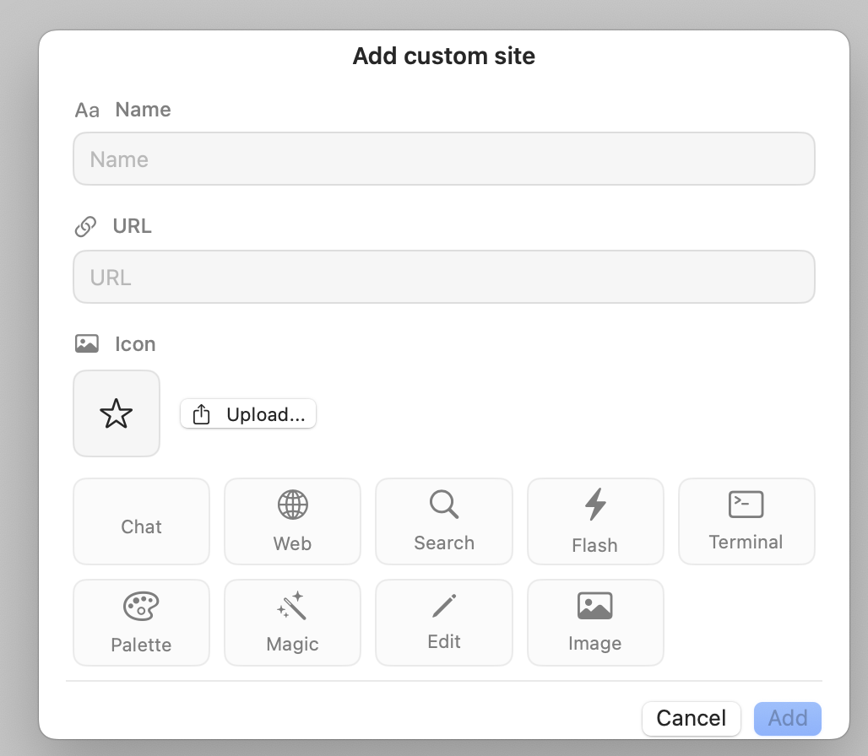The height and width of the screenshot is (756, 868).
Task: Select the Web globe icon option
Action: [x=292, y=521]
